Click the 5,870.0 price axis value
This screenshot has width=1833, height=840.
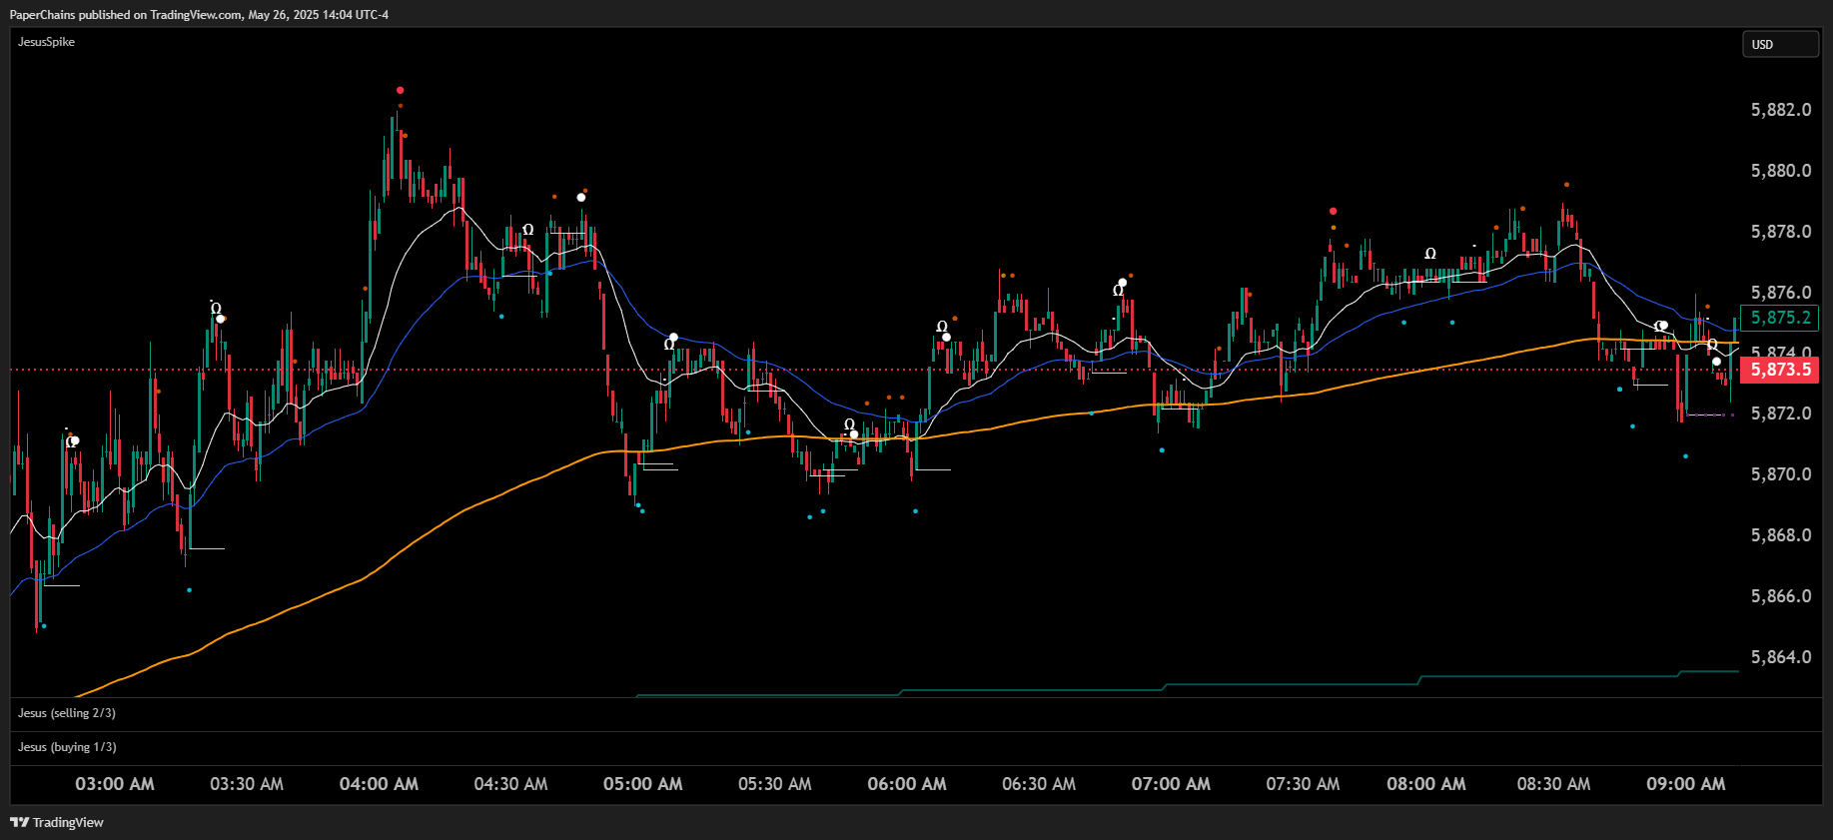(1780, 474)
